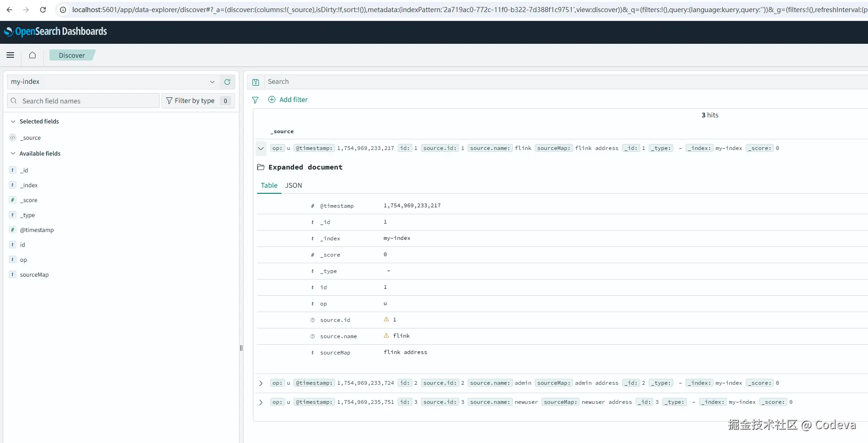Click the _score number type icon in sidebar
Screen dimensions: 868x443
pos(13,200)
